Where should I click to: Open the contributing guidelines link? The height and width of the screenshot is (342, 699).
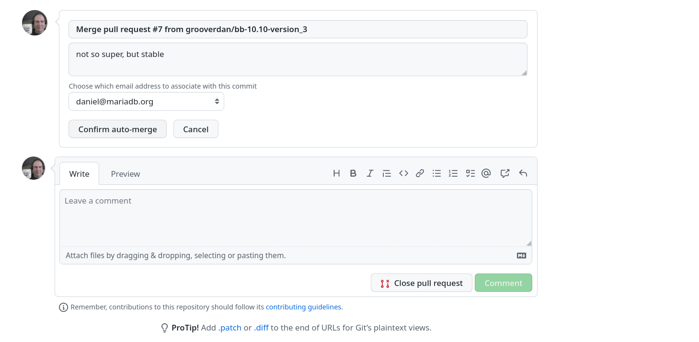(303, 307)
